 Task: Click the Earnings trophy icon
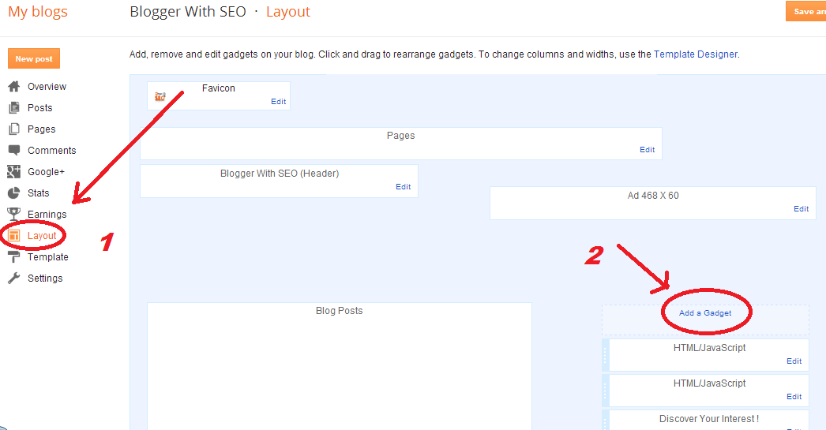[x=13, y=214]
